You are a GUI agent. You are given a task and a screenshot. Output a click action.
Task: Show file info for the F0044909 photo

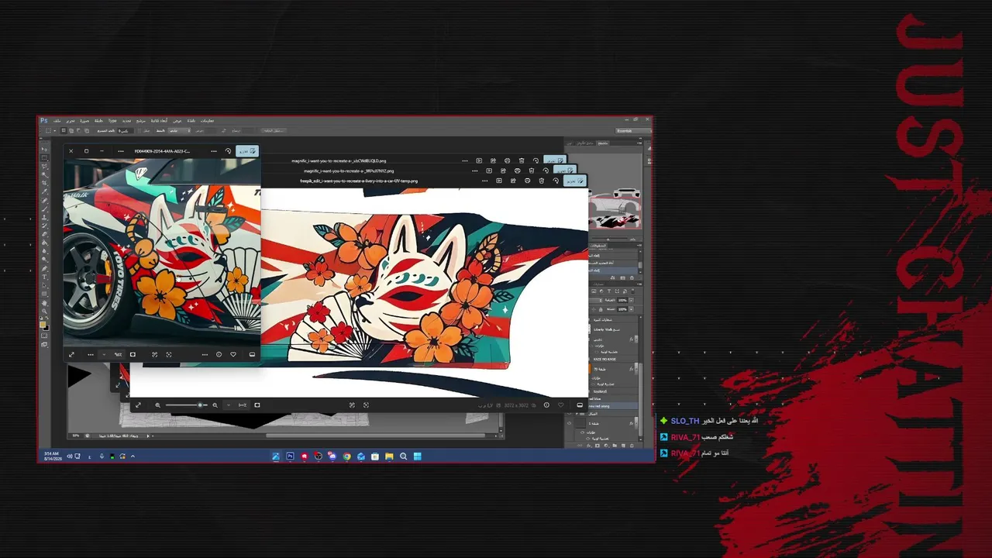point(219,354)
